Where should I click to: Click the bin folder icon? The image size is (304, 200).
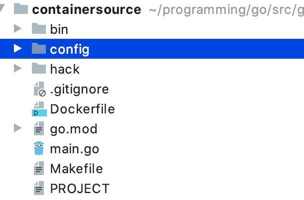point(39,28)
